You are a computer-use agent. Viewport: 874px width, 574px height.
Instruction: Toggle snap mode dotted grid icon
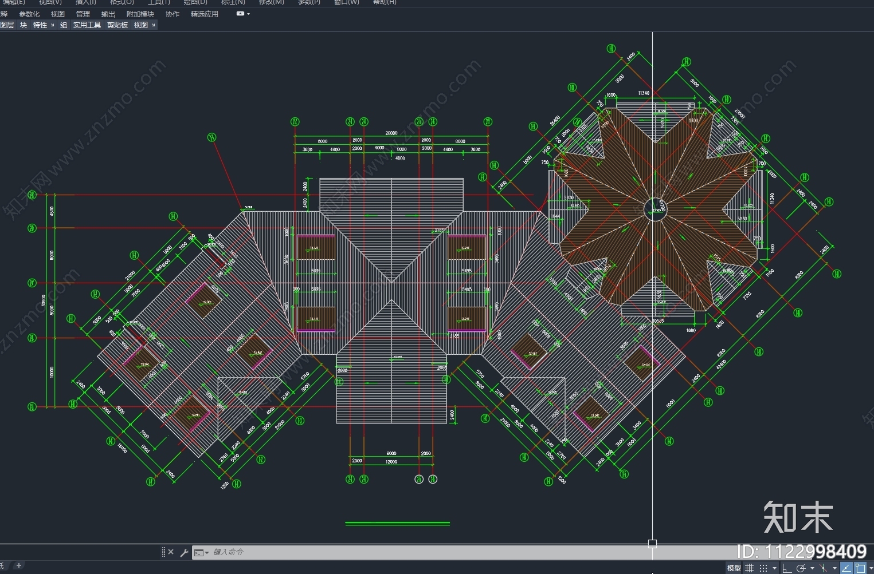click(x=763, y=568)
